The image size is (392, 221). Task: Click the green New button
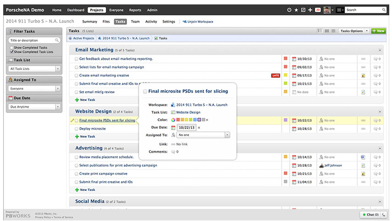(378, 31)
